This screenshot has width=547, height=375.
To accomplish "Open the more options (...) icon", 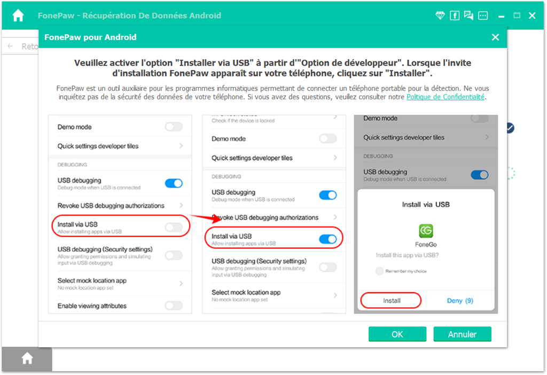I will tap(483, 15).
